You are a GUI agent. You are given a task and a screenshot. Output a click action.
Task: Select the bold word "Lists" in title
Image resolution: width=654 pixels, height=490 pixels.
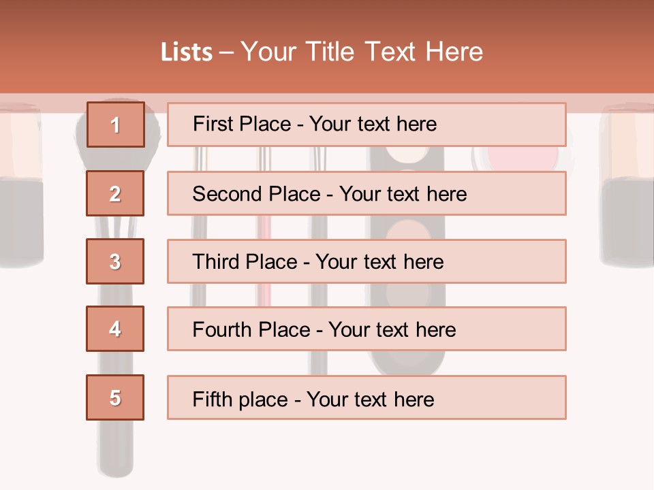187,52
